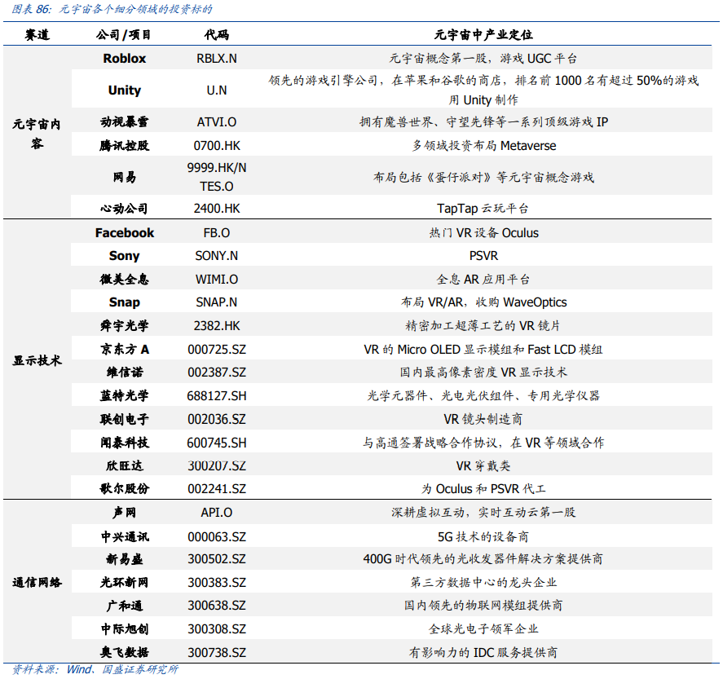Select code 300738.SZ
The image size is (723, 679).
point(217,653)
